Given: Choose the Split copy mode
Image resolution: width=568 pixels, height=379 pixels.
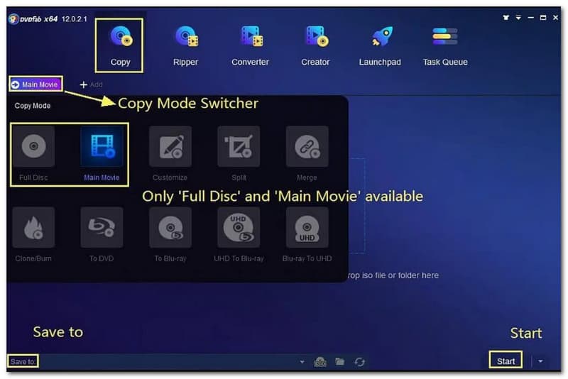Looking at the screenshot, I should (239, 153).
